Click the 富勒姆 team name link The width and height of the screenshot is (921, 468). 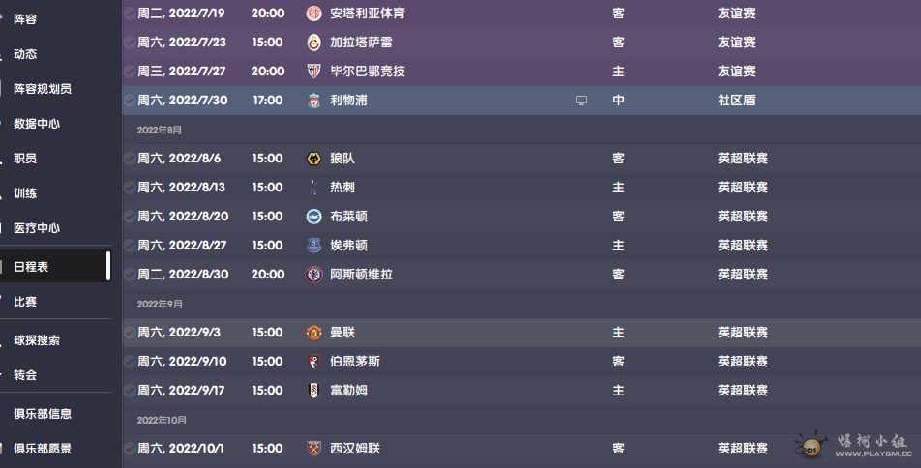click(349, 391)
